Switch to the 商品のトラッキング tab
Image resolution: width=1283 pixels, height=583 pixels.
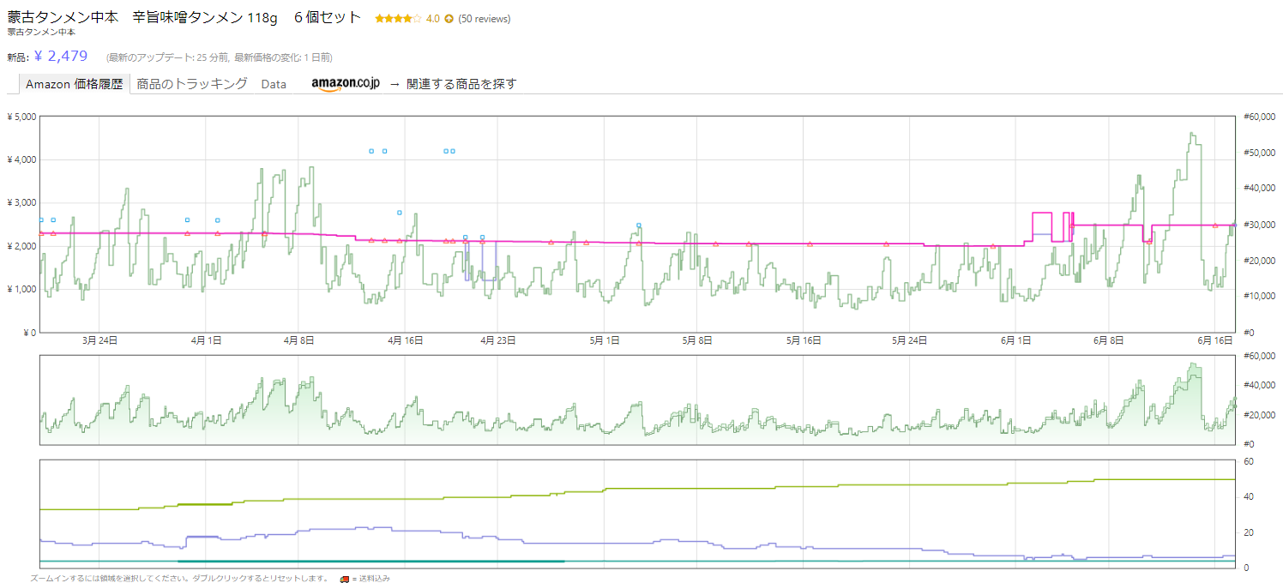coord(192,84)
